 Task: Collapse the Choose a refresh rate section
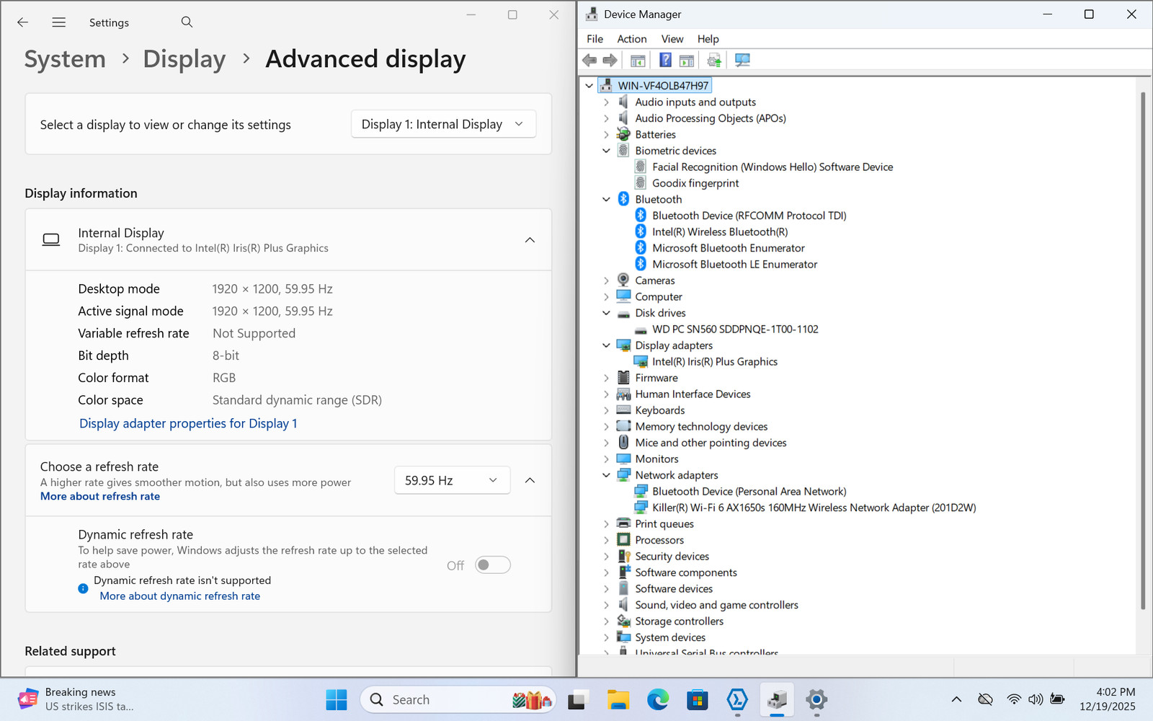tap(530, 480)
